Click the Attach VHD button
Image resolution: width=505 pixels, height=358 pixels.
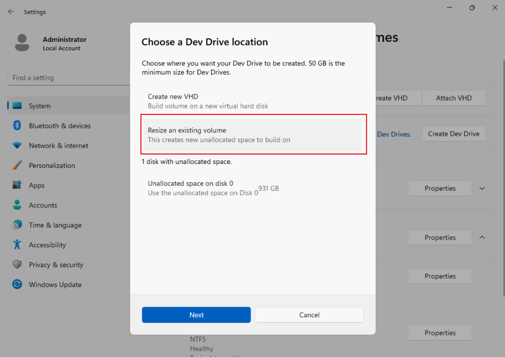tap(453, 98)
